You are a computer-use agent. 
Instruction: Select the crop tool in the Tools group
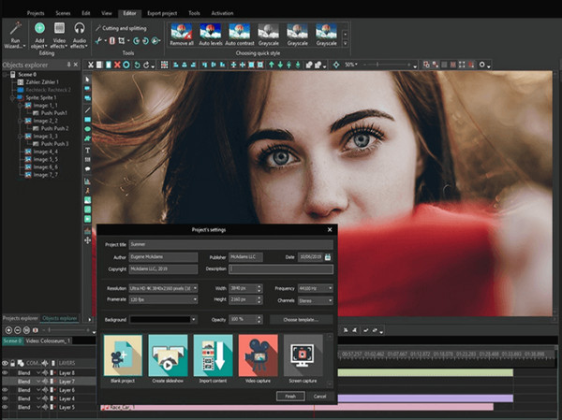click(122, 41)
